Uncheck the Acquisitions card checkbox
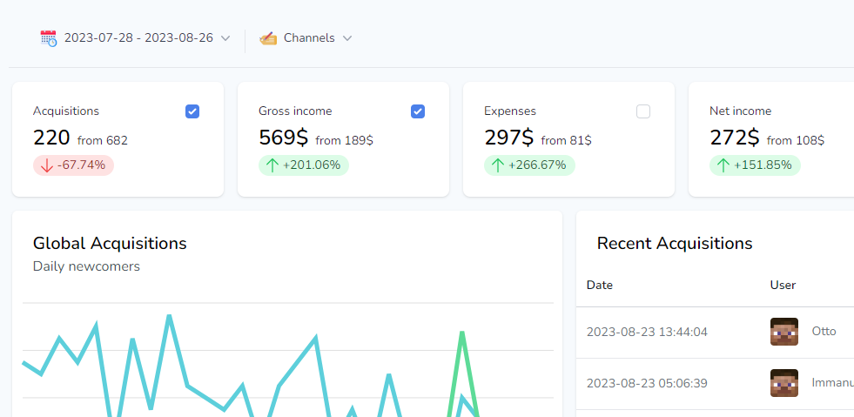The image size is (854, 417). pyautogui.click(x=192, y=111)
